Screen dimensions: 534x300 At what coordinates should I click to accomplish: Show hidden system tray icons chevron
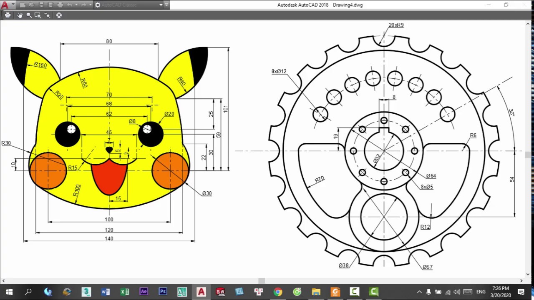tap(419, 292)
